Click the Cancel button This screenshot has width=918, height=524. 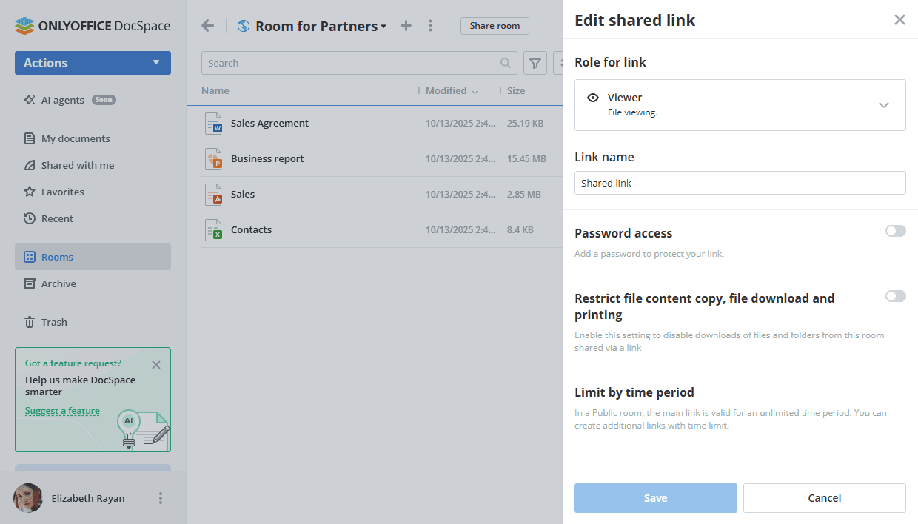[824, 498]
